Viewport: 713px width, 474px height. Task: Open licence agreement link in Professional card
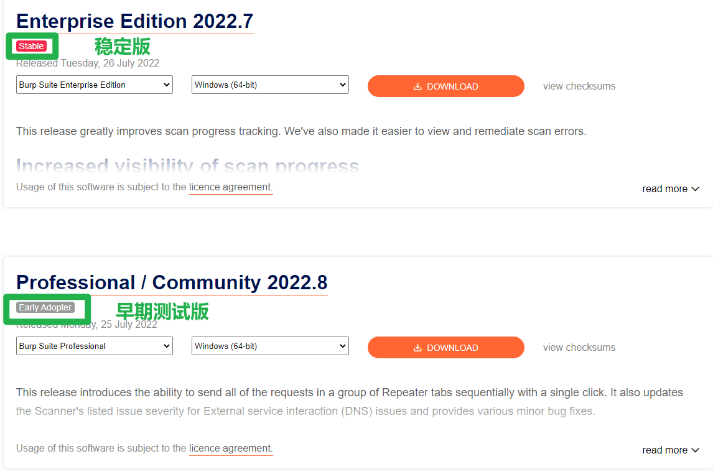click(230, 448)
